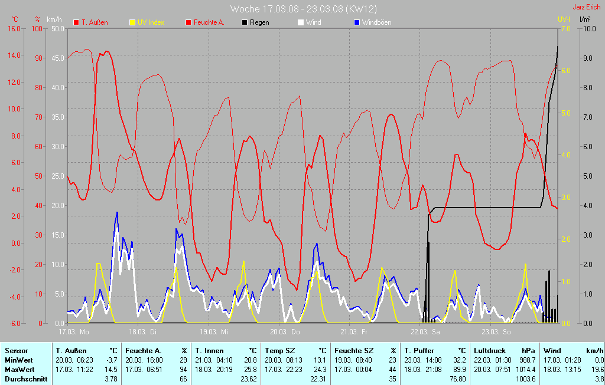Click the Feuchte A. maximum value 94
This screenshot has width=605, height=385.
coord(183,370)
